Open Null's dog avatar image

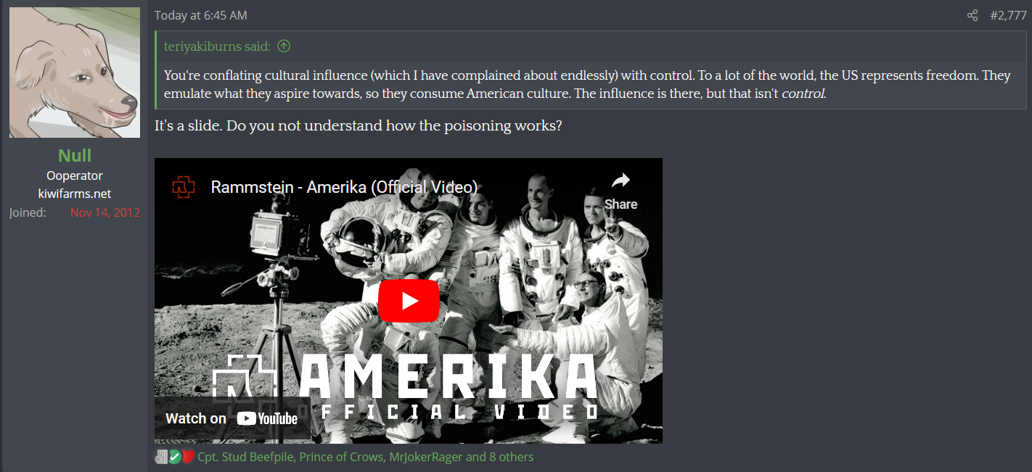pos(75,73)
